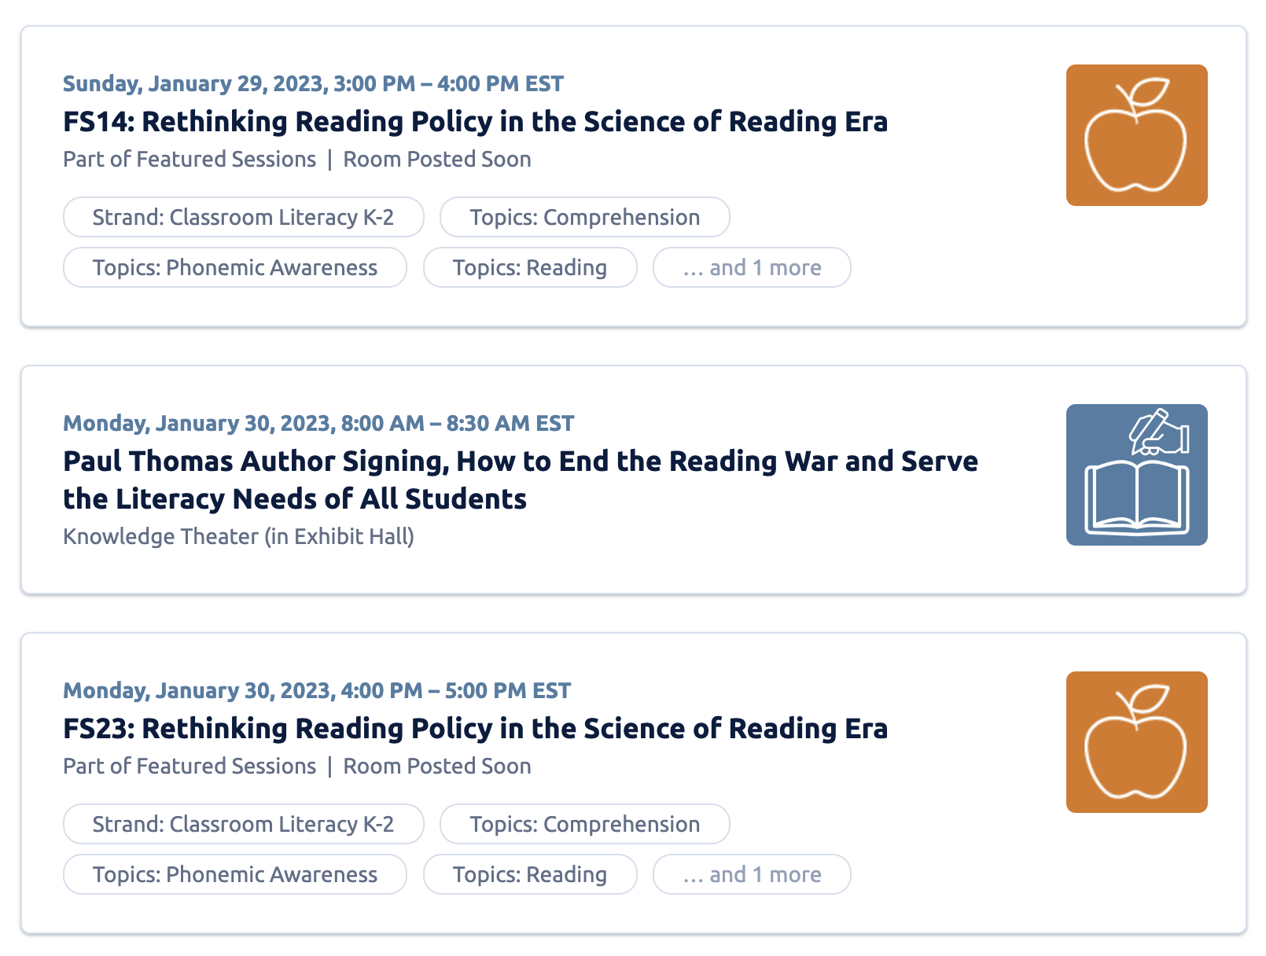
Task: Click Knowledge Theater (in Exhibit Hall) location
Action: pyautogui.click(x=238, y=536)
